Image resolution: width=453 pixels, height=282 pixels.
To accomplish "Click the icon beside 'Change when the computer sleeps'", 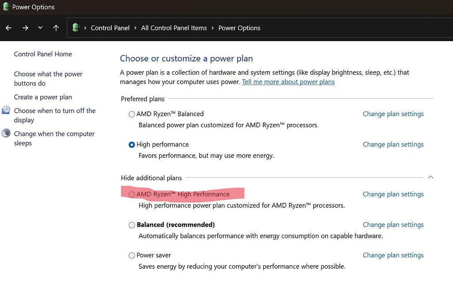I will coord(6,133).
